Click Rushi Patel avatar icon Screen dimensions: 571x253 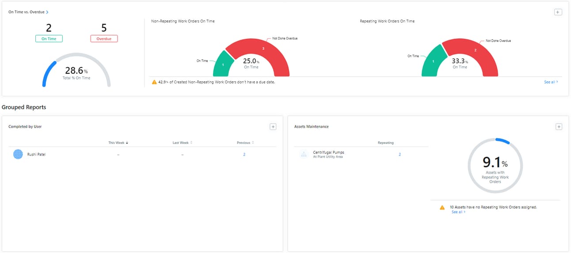click(x=18, y=154)
